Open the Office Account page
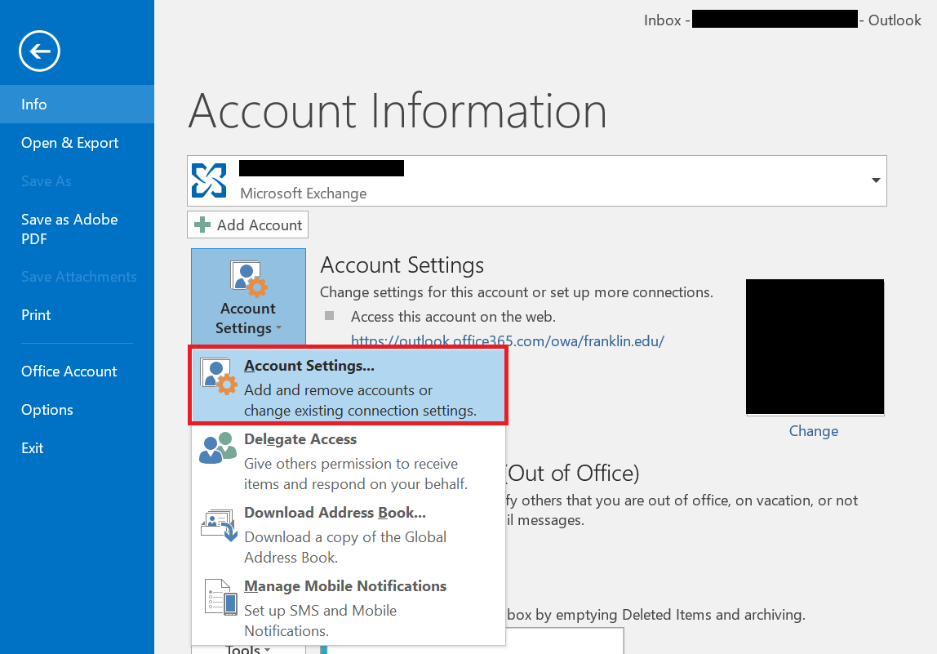The width and height of the screenshot is (937, 654). tap(77, 371)
